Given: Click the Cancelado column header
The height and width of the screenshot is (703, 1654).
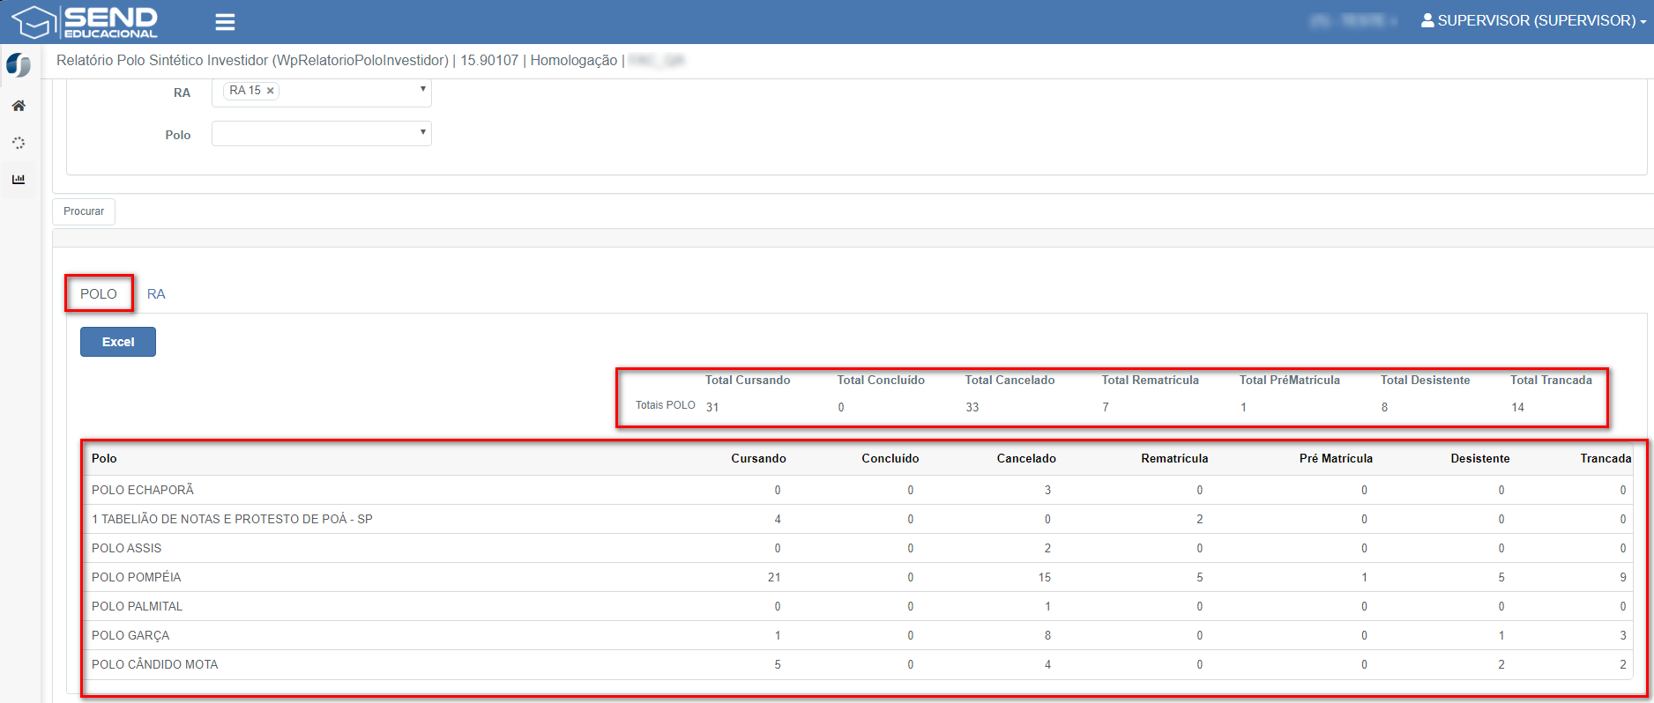Looking at the screenshot, I should (x=1026, y=458).
